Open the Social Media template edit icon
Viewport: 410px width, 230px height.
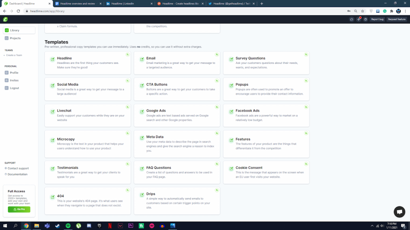pos(52,85)
